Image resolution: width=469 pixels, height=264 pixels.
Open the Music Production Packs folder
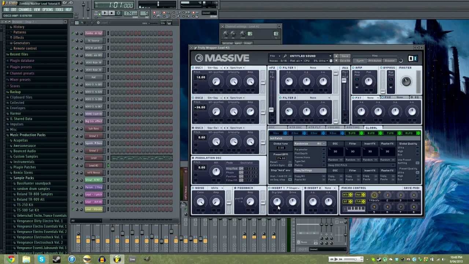(x=27, y=135)
